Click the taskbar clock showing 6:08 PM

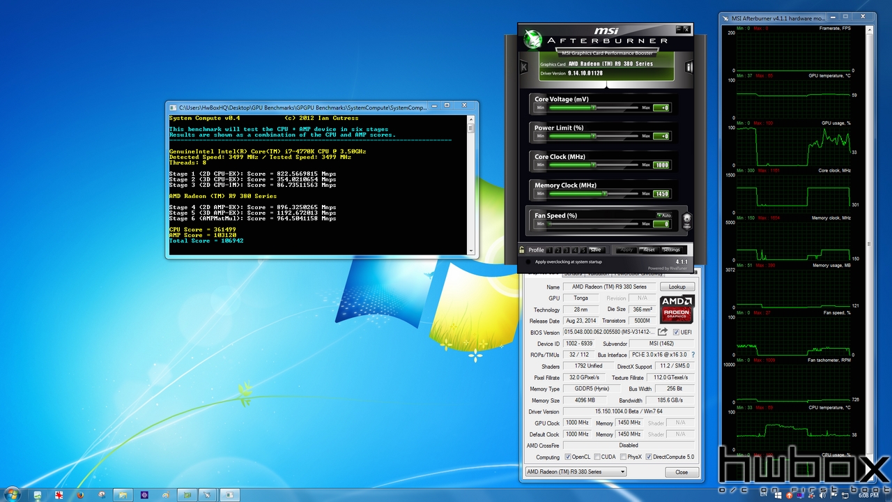click(x=868, y=495)
